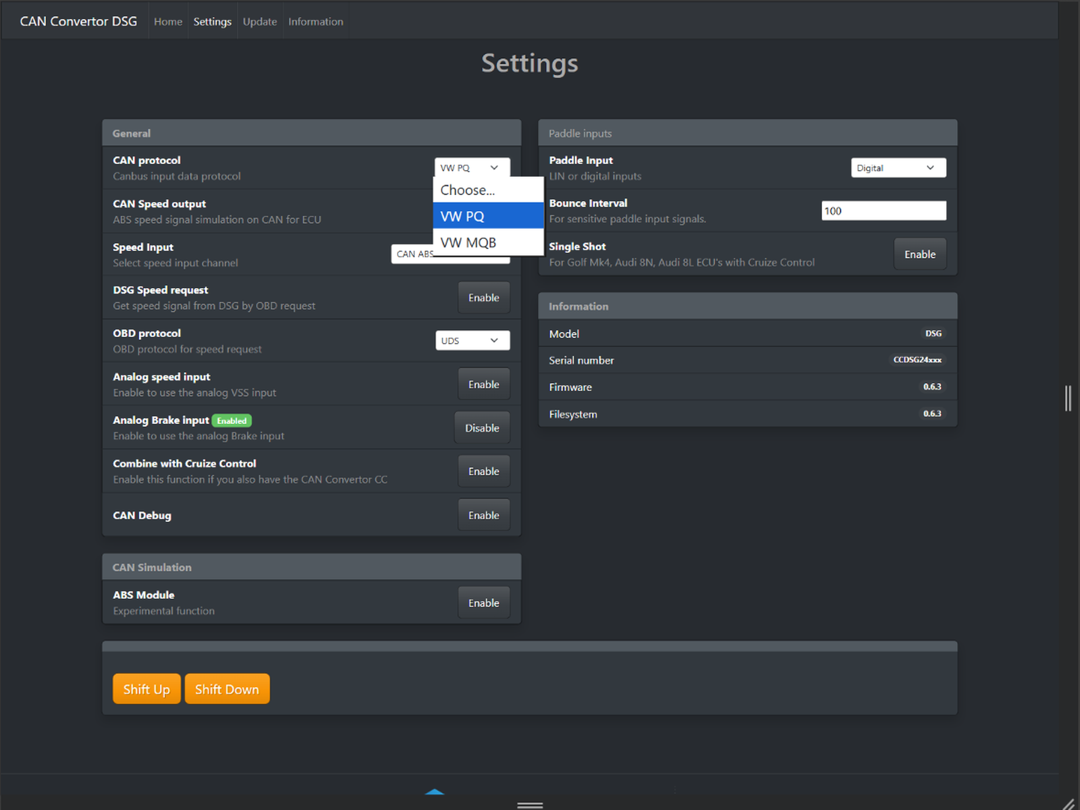Click the blue up-arrow icon at bottom
Image resolution: width=1080 pixels, height=810 pixels.
tap(435, 791)
